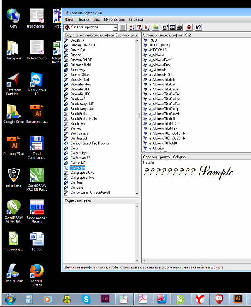Screen dimensions: 251x307
Task: Click the print toolbar icon
Action: click(179, 28)
